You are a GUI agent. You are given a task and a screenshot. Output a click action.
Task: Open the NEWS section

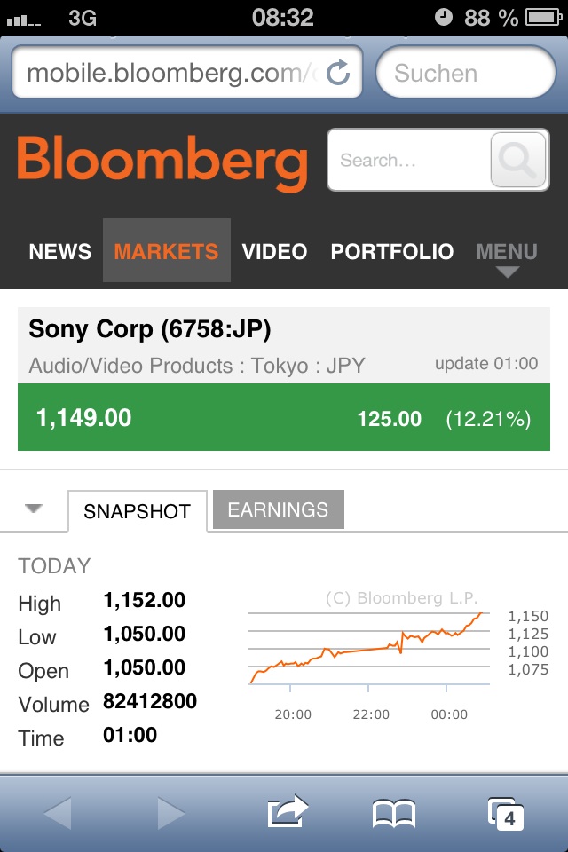[59, 251]
